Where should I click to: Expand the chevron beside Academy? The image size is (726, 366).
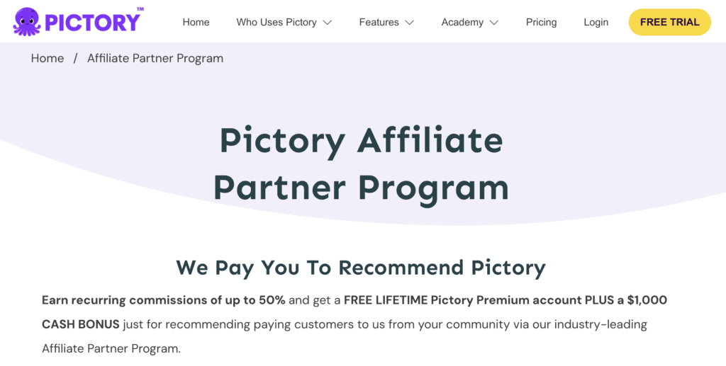[494, 23]
